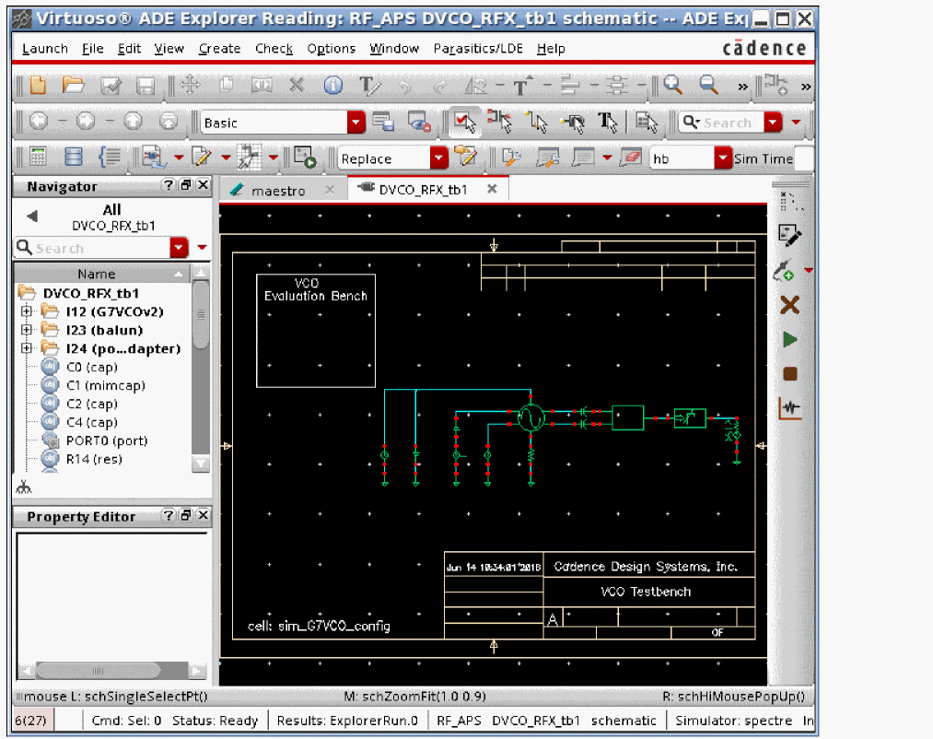Open the folder icon in the top toolbar
Screen dimensions: 933x739
[x=73, y=86]
